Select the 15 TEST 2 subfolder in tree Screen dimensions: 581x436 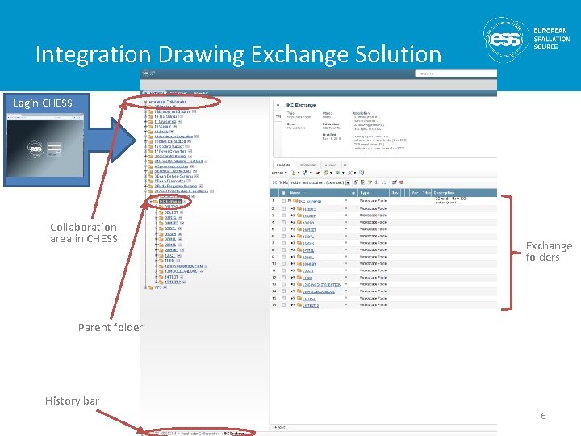(173, 282)
